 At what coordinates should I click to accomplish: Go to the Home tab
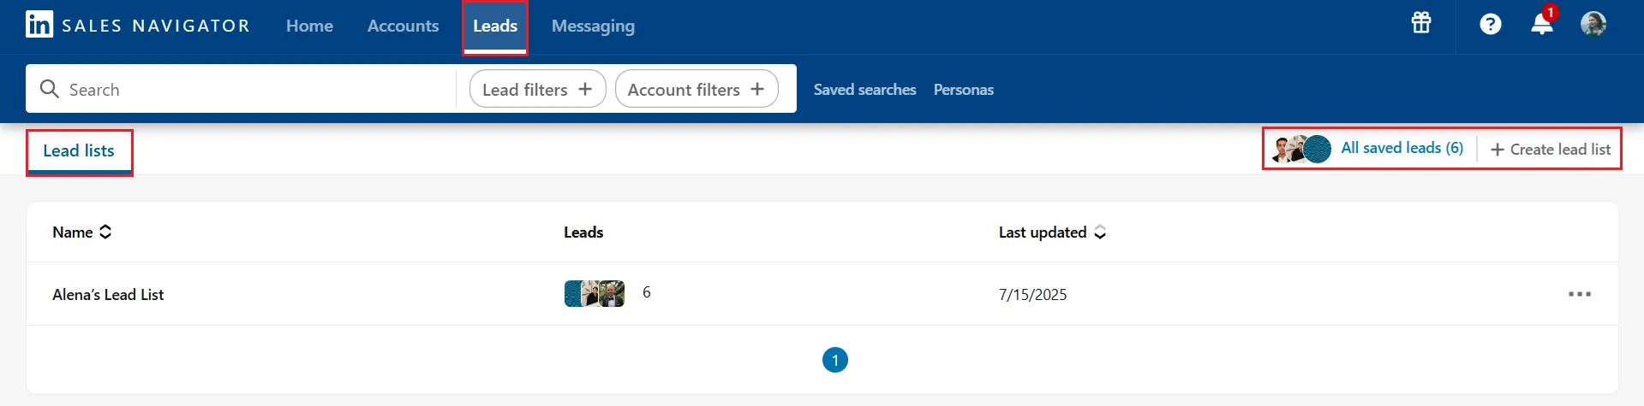309,26
